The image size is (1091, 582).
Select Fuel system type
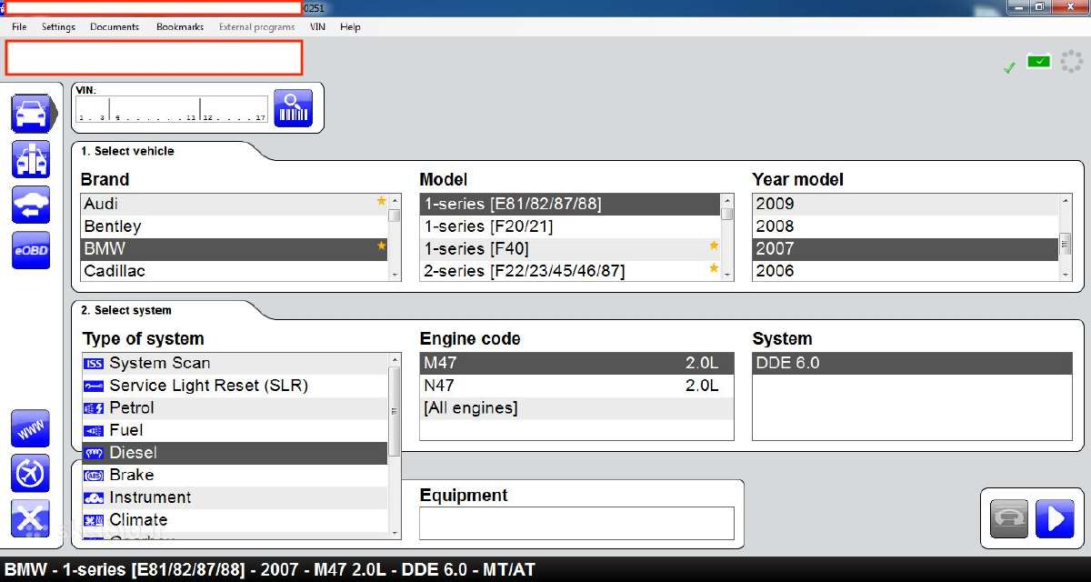click(x=235, y=430)
